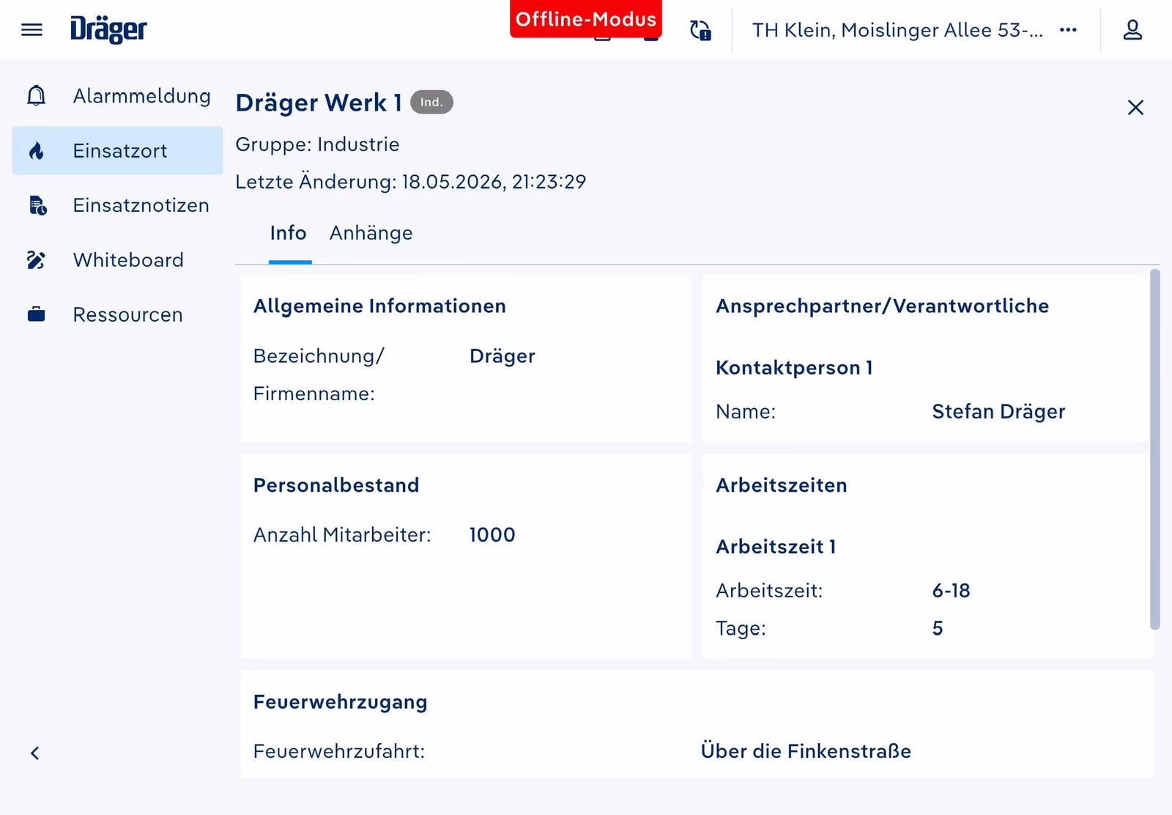The width and height of the screenshot is (1172, 815).
Task: Click the Dräger Werk 1 heading
Action: (x=319, y=103)
